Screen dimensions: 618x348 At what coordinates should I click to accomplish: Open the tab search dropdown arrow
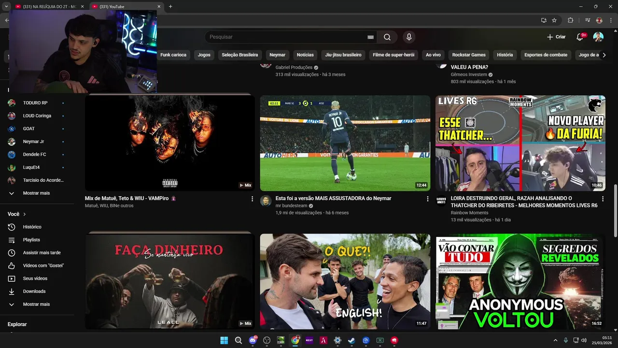coord(6,6)
